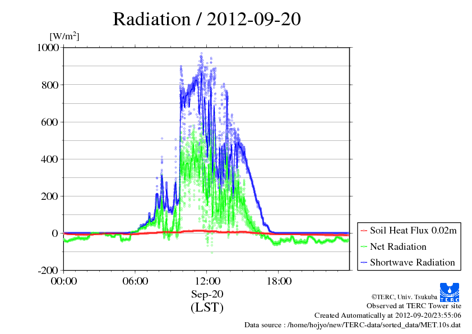This screenshot has height=334, width=472.
Task: Click the '[W/m2]' unit label
Action: (x=64, y=36)
